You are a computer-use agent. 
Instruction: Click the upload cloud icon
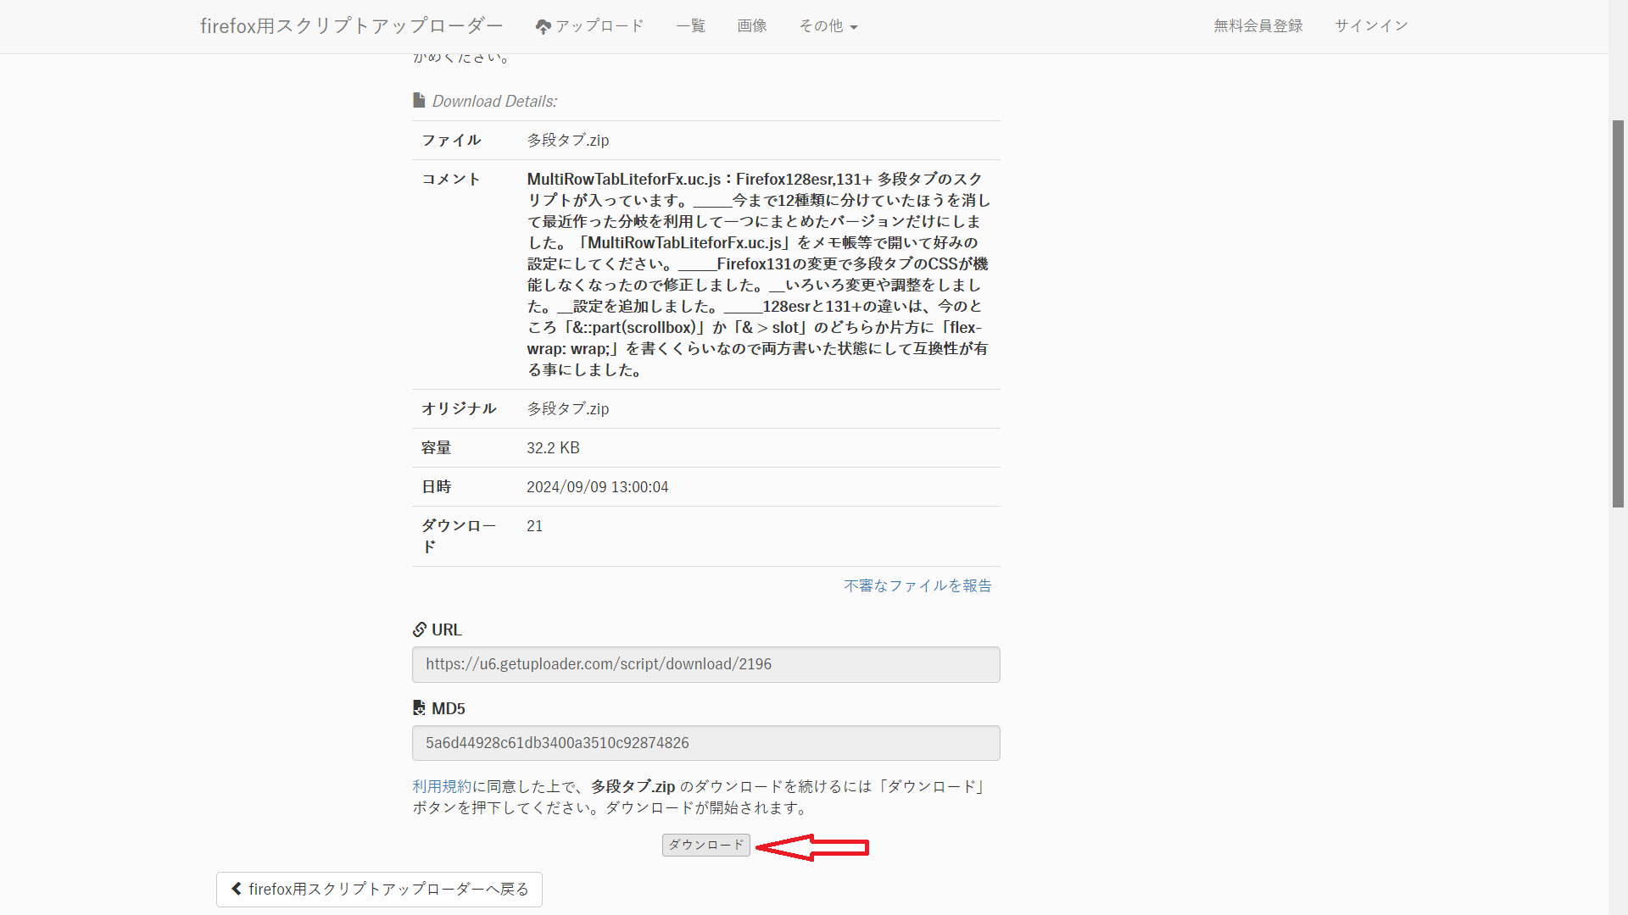point(544,27)
